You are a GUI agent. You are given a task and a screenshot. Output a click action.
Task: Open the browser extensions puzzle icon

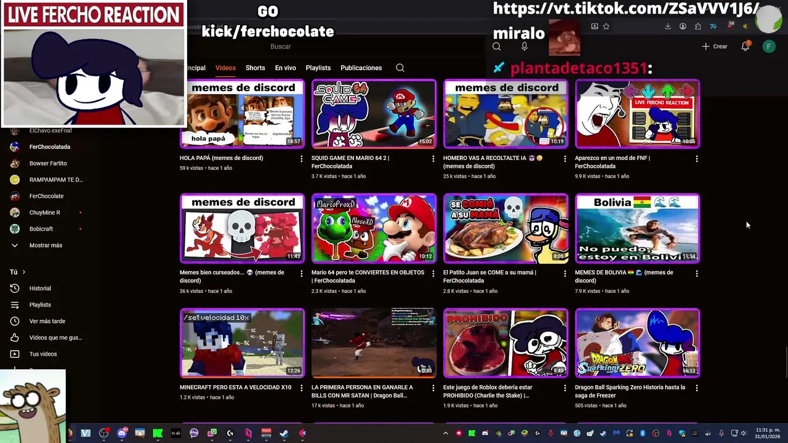698,26
